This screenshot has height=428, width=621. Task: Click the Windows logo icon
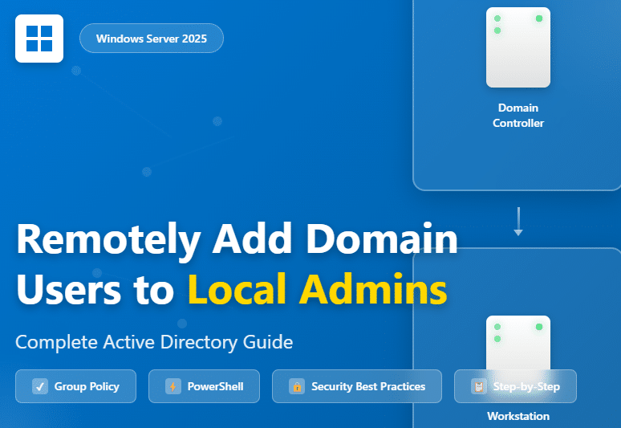click(x=39, y=39)
